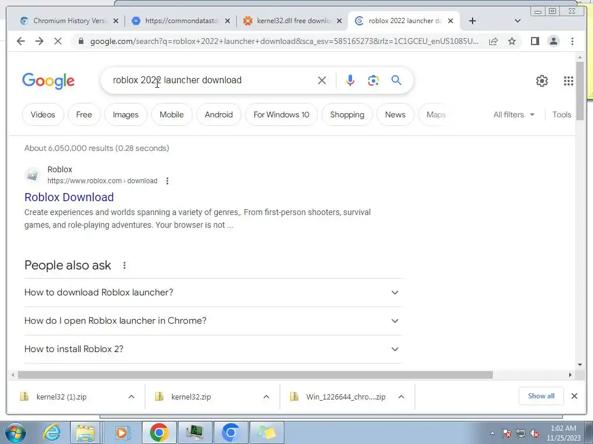Open the Win_1226644_chro zip download
The height and width of the screenshot is (444, 593).
(x=346, y=397)
